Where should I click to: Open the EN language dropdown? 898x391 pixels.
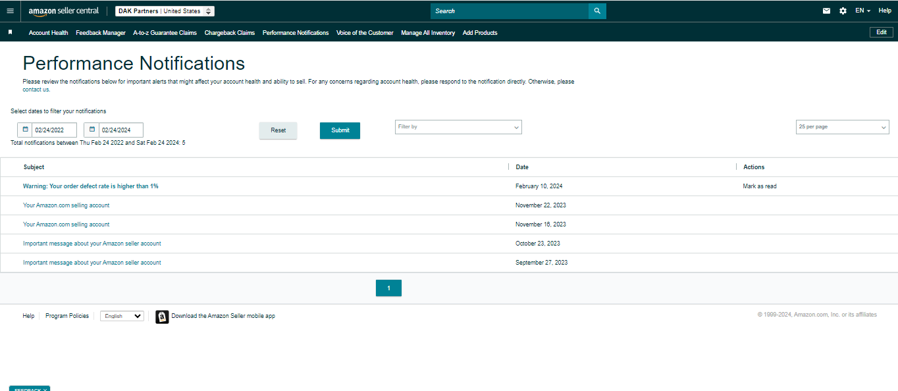click(x=862, y=11)
